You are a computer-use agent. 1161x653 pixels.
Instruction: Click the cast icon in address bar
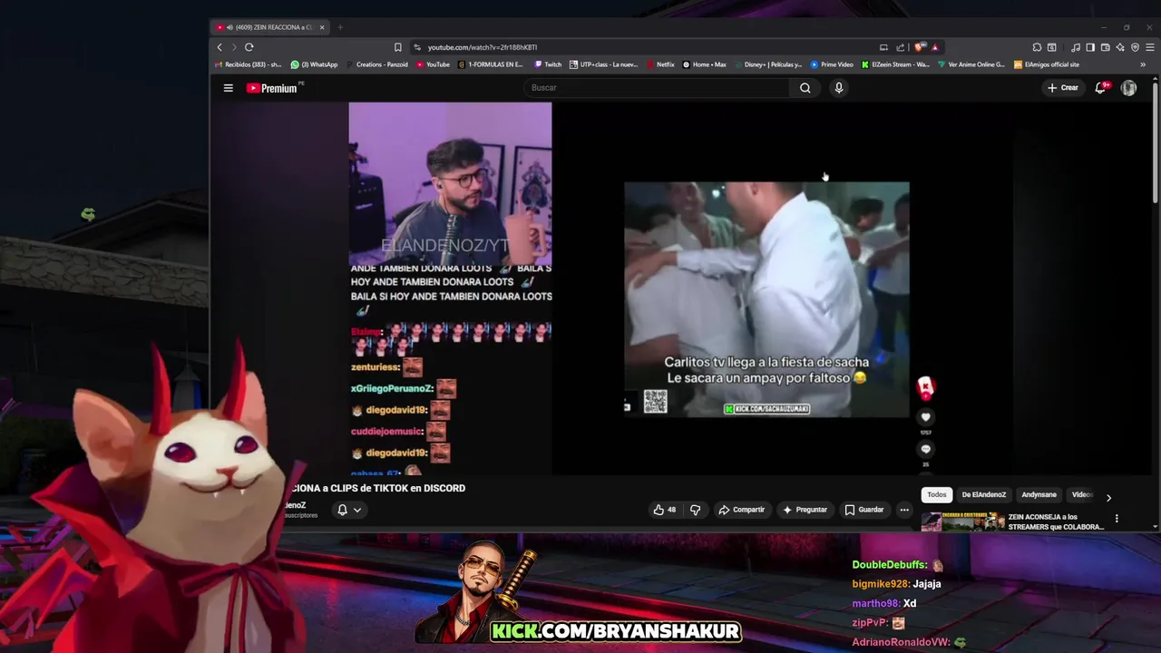click(x=883, y=47)
